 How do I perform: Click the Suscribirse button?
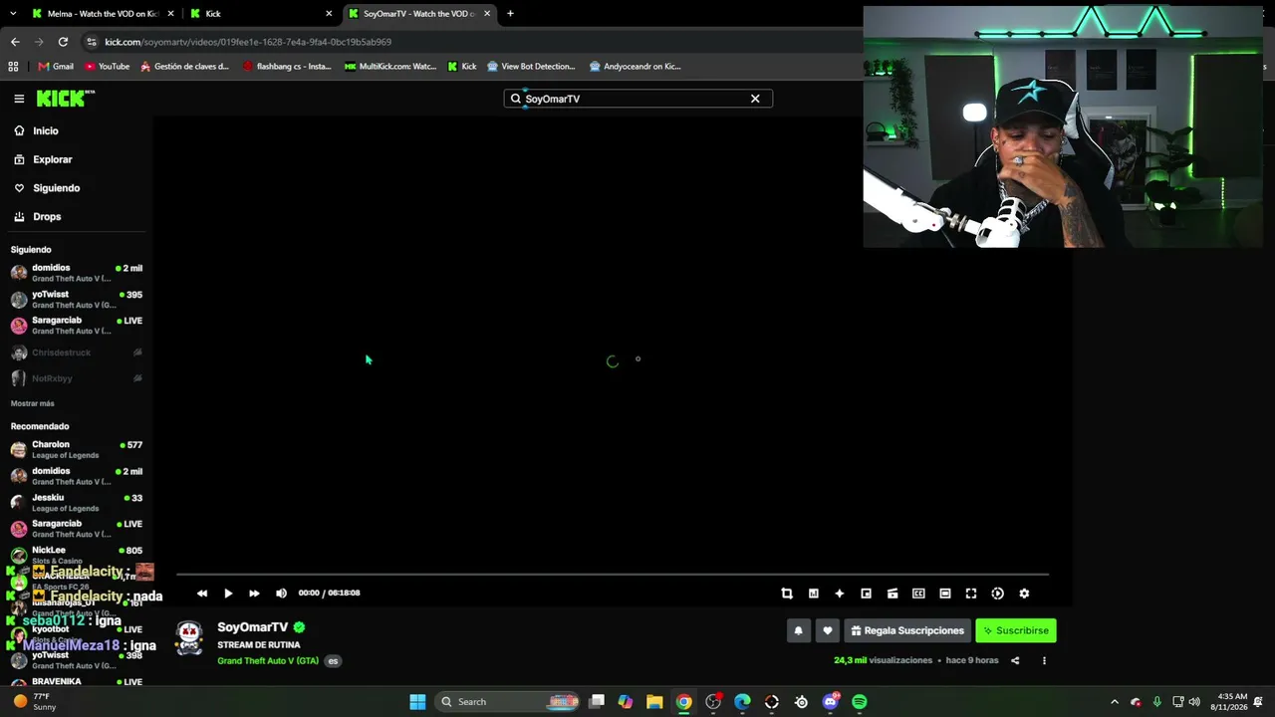pyautogui.click(x=1016, y=630)
